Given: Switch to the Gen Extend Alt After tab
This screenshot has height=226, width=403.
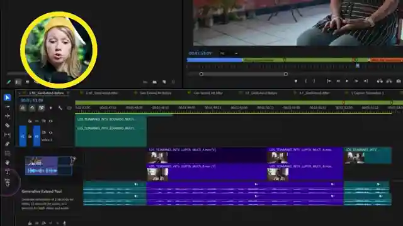Looking at the screenshot, I should click(208, 93).
